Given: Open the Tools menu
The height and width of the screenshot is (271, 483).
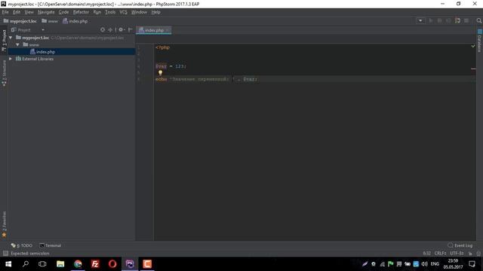Looking at the screenshot, I should click(x=110, y=12).
